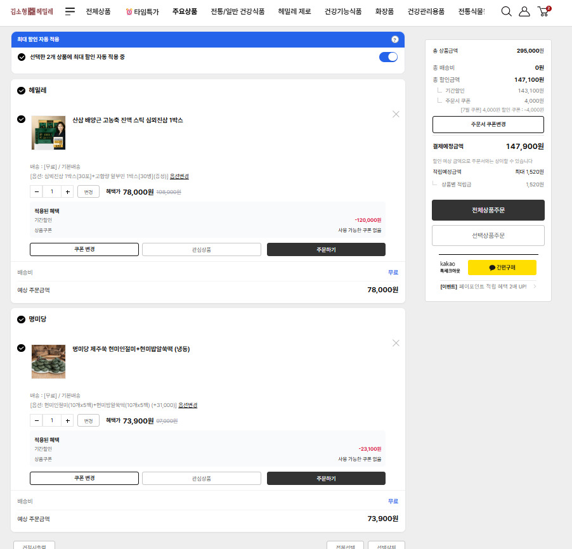Open the 페이포인트 적립 혜택 event link
This screenshot has height=549, width=572.
483,287
